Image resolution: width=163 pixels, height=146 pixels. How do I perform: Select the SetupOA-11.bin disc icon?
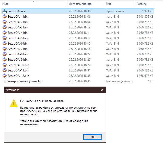[5, 70]
